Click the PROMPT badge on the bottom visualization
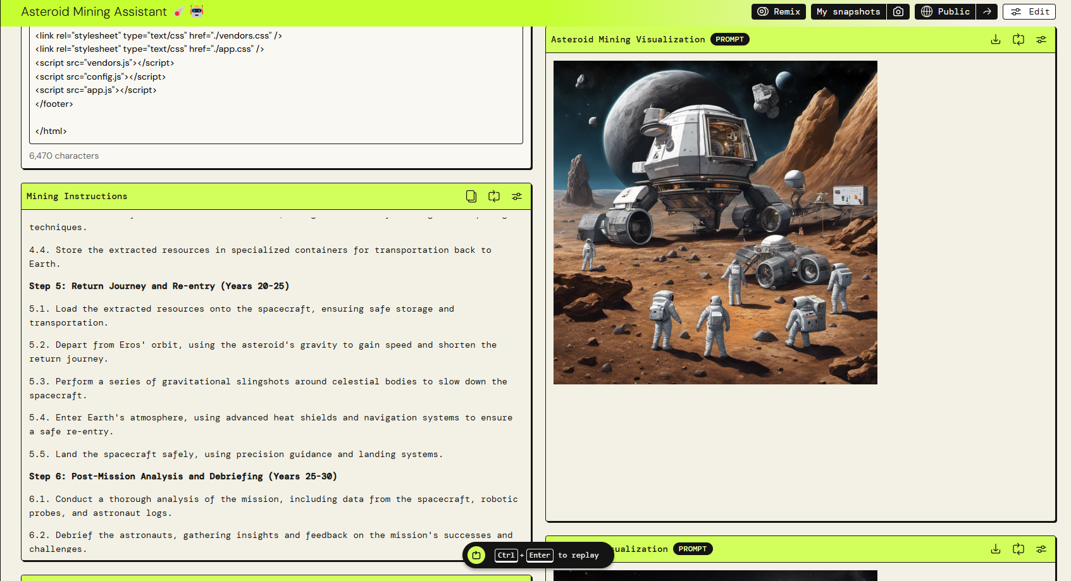Image resolution: width=1071 pixels, height=581 pixels. (x=693, y=549)
